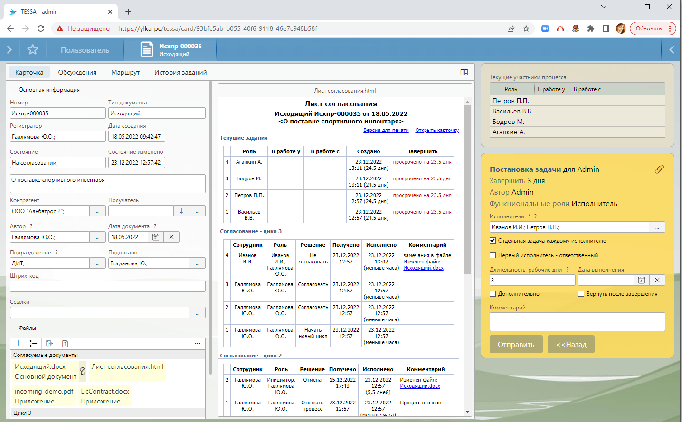Add a file with the plus icon

click(x=18, y=343)
